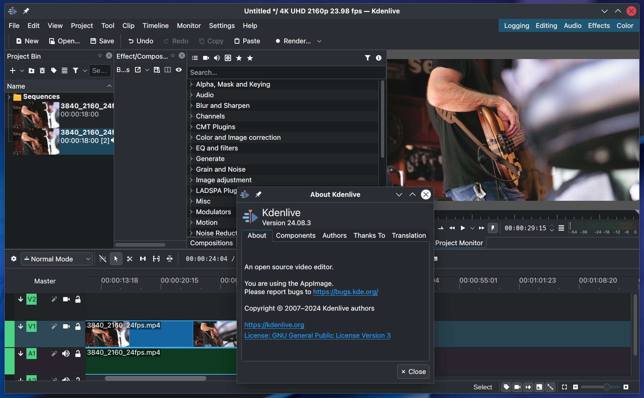Click the effects info icon next to the funnel

379,58
